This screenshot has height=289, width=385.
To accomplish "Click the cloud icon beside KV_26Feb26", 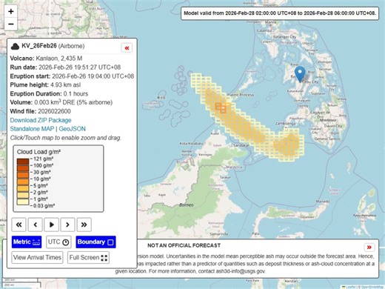I will point(15,46).
